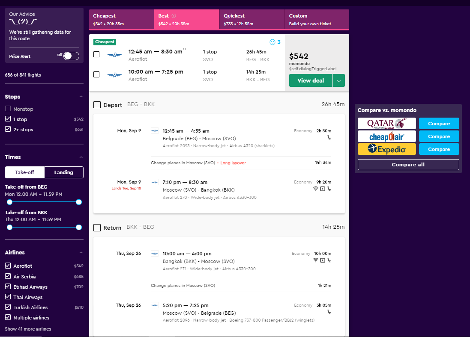
Task: Open dropdown arrow beside View deal
Action: [x=339, y=80]
